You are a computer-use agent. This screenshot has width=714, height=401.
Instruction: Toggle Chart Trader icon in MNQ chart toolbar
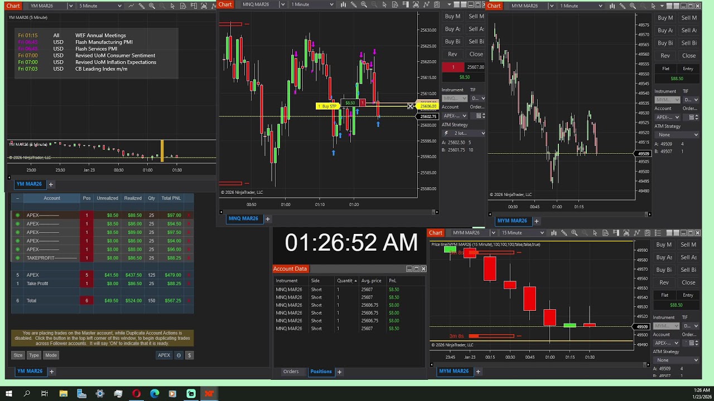pyautogui.click(x=406, y=4)
